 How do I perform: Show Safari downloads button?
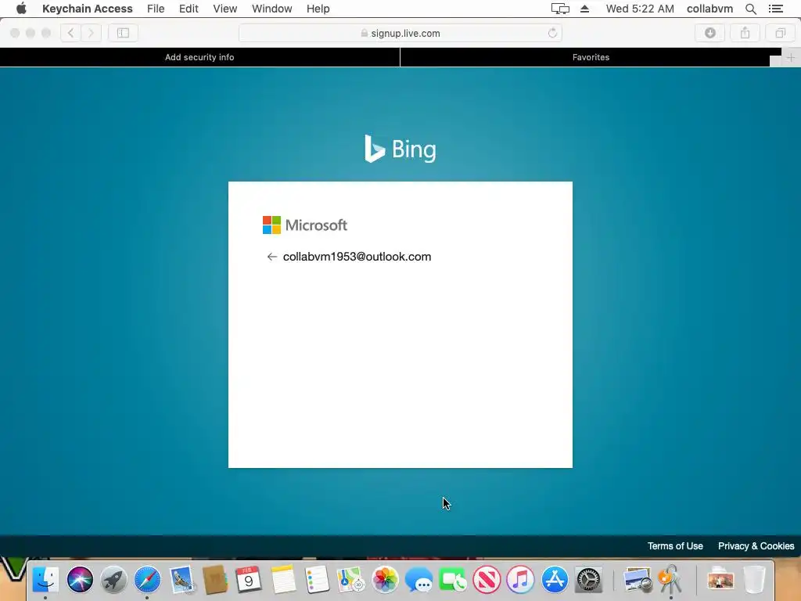[710, 33]
